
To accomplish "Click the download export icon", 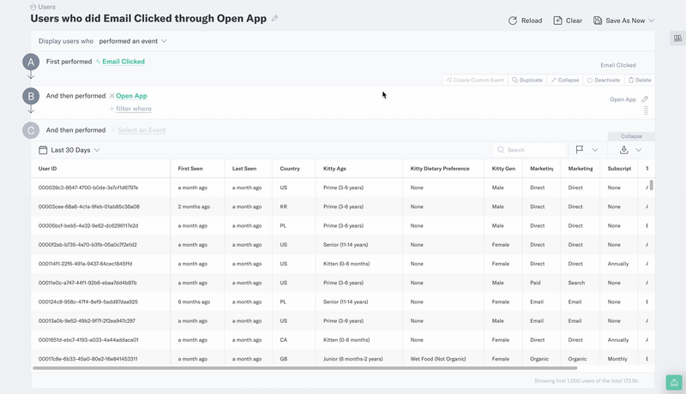I will pos(624,150).
